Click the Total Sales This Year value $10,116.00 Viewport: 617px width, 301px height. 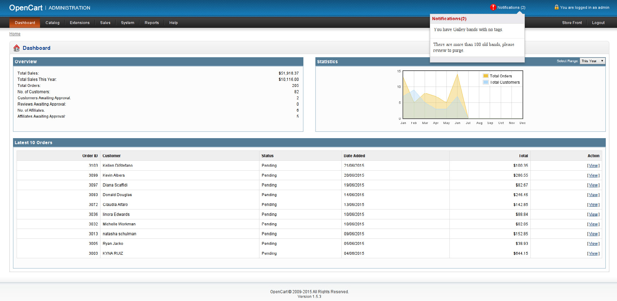coord(288,79)
